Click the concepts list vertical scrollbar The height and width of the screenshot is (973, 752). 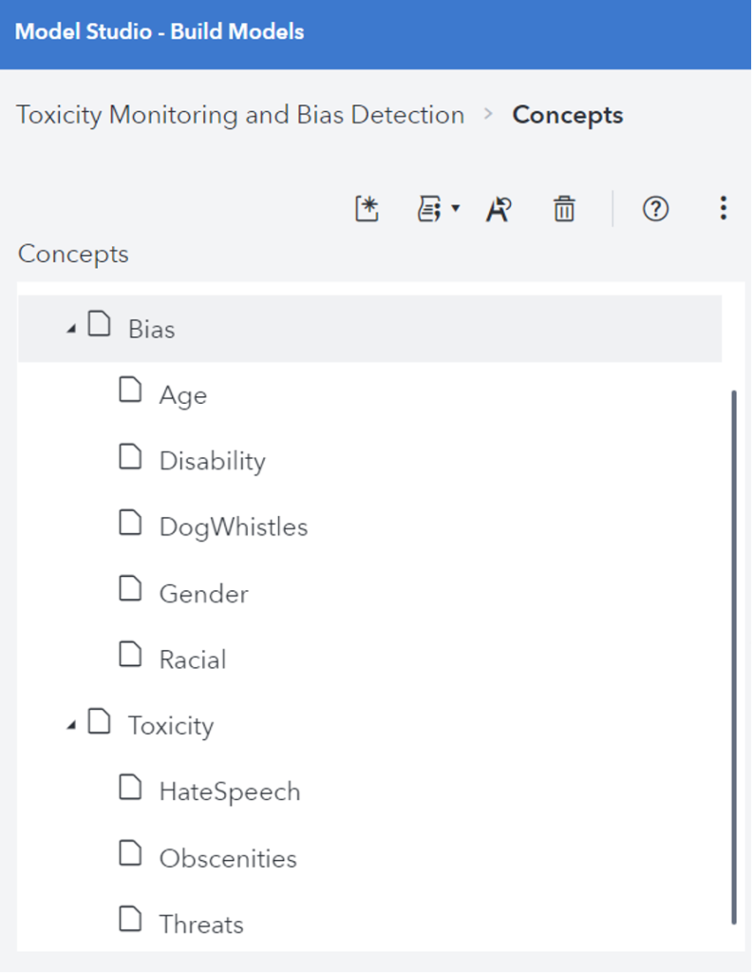(x=733, y=656)
